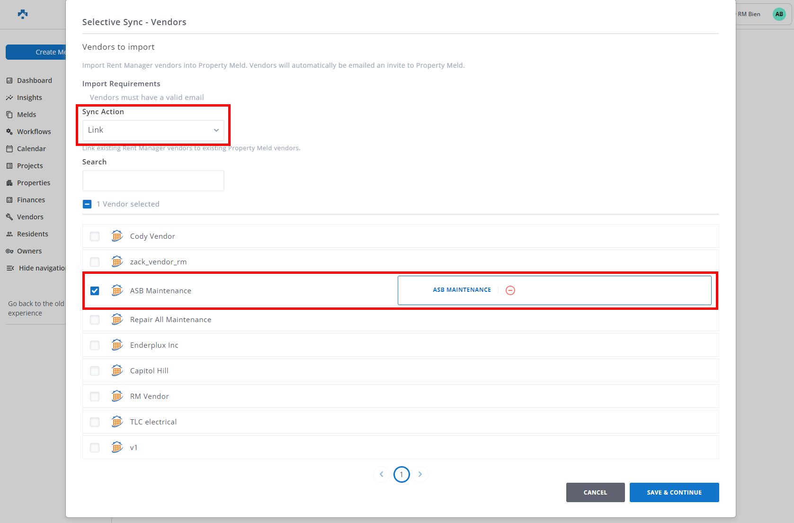Screen dimensions: 794x523
Task: Go to the next page of vendors
Action: pyautogui.click(x=420, y=474)
